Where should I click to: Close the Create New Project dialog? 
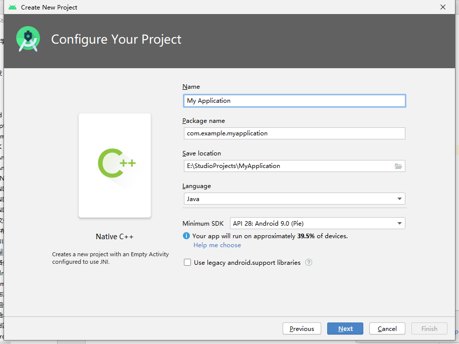pos(443,8)
